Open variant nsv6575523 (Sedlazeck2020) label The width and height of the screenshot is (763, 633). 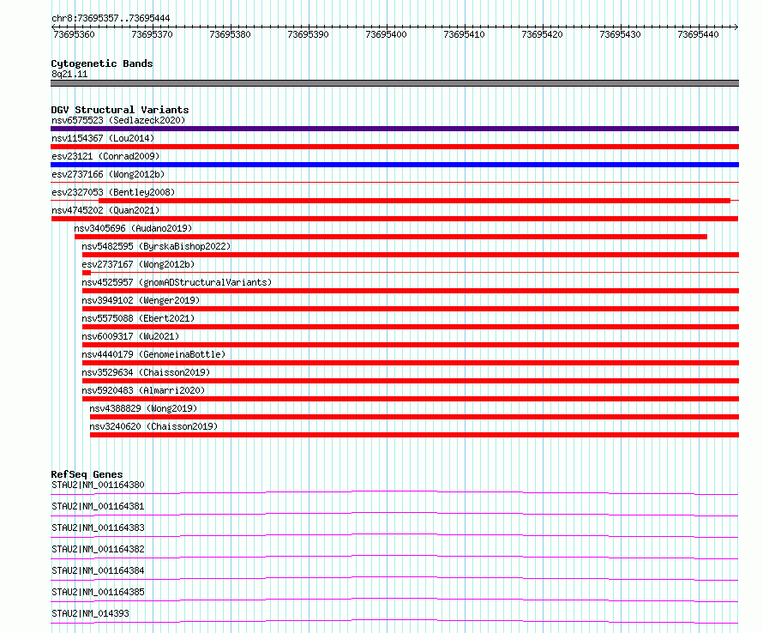click(118, 120)
